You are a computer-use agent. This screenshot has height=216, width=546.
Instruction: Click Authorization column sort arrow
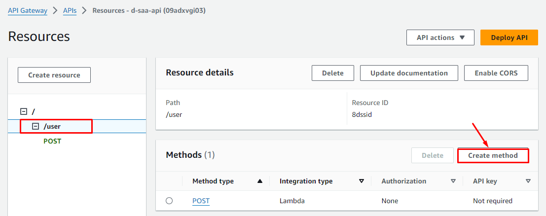pos(453,181)
